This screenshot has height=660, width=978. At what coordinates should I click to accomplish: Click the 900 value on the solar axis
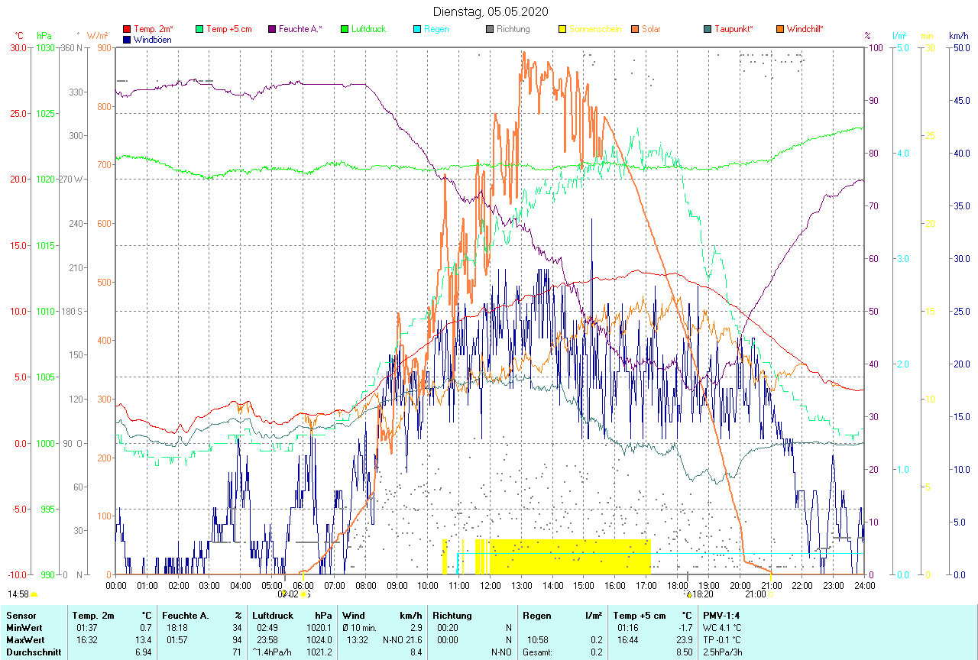105,47
